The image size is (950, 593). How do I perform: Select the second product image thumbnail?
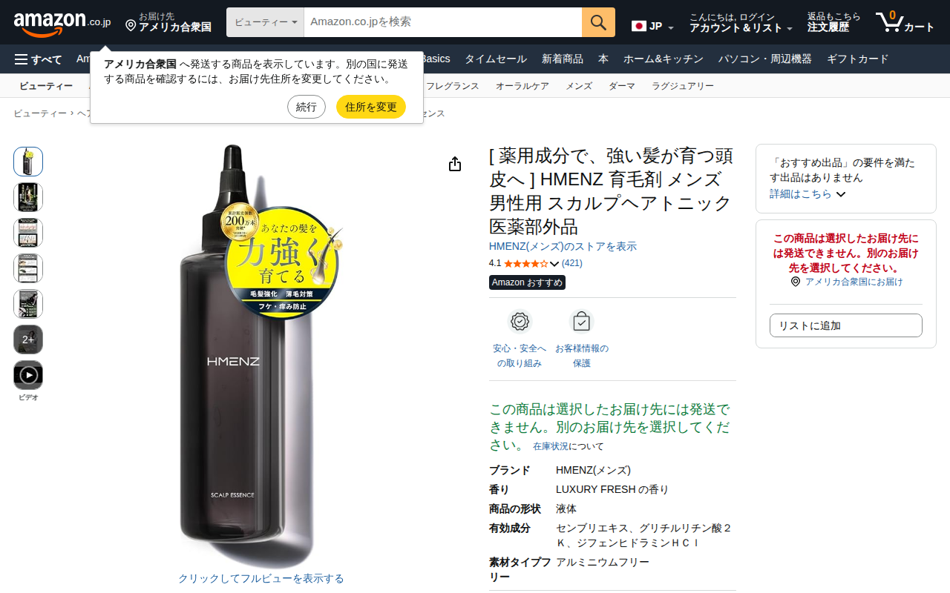coord(28,197)
